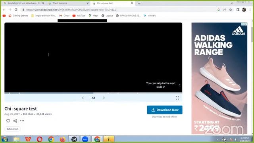Open the BRAOU ONLINE SE... bookmark
Screen dimensions: 254x143
coord(128,15)
